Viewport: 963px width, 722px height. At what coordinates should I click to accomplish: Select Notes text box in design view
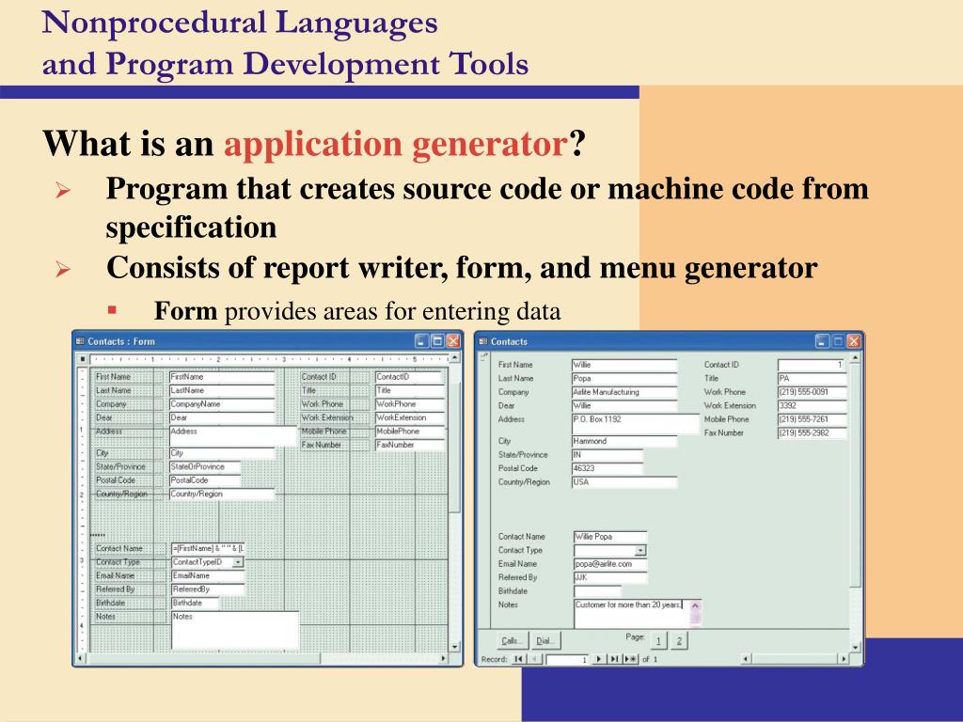coord(234,631)
